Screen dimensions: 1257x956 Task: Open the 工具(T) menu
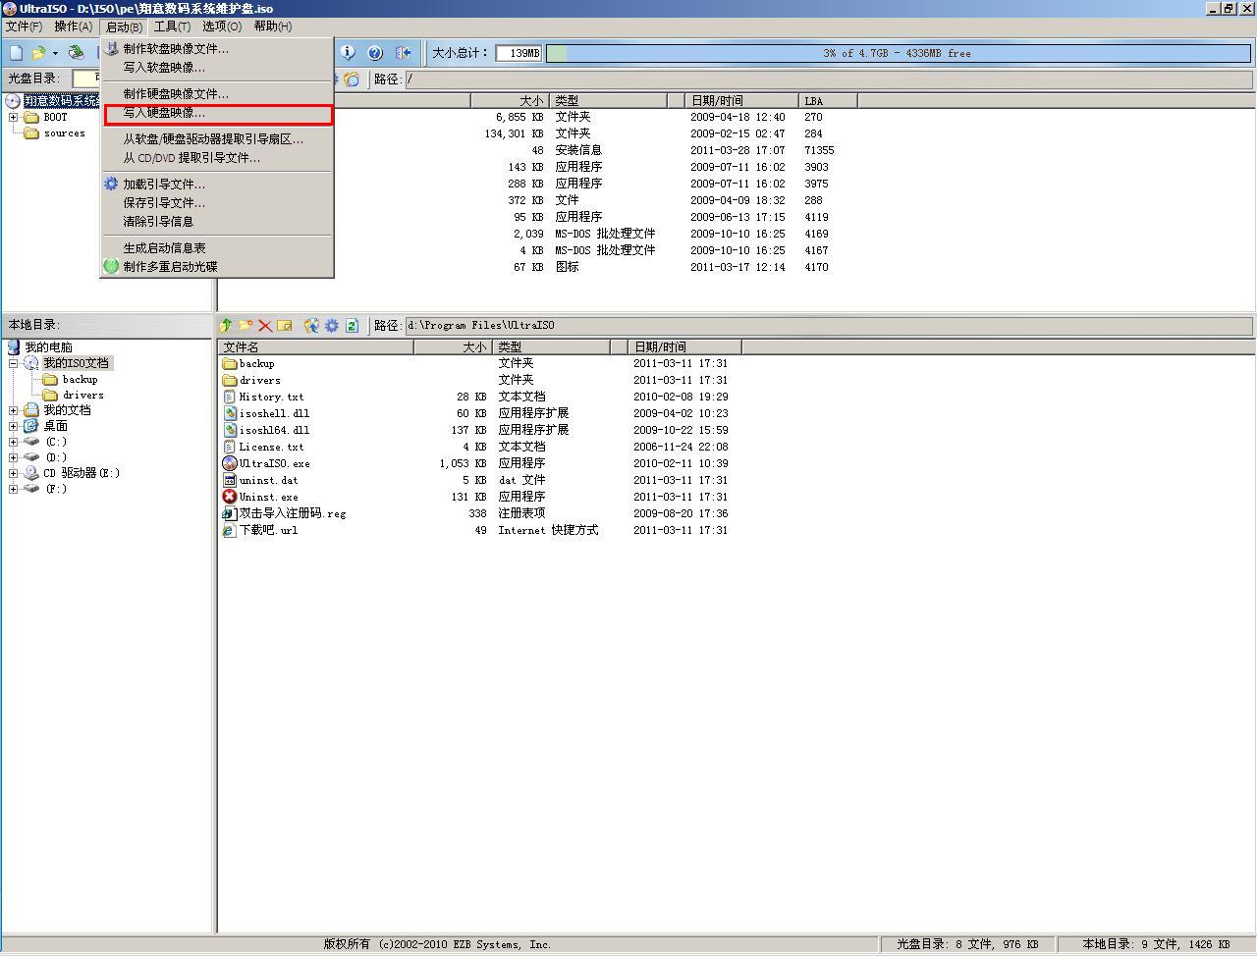click(172, 27)
